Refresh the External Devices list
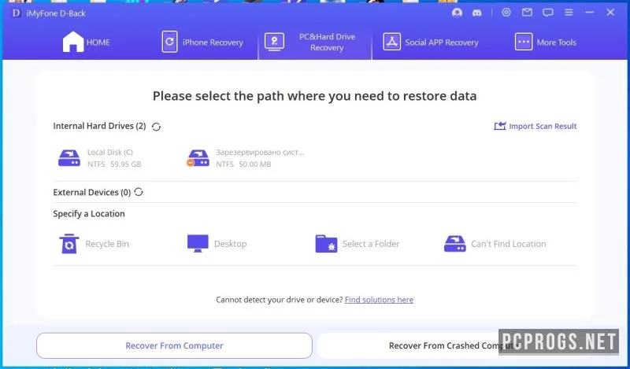The width and height of the screenshot is (630, 369). coord(139,192)
